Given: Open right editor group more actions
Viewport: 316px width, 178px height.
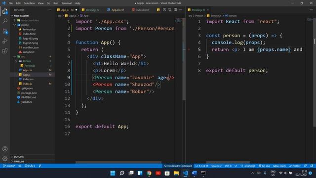Looking at the screenshot, I should 312,10.
